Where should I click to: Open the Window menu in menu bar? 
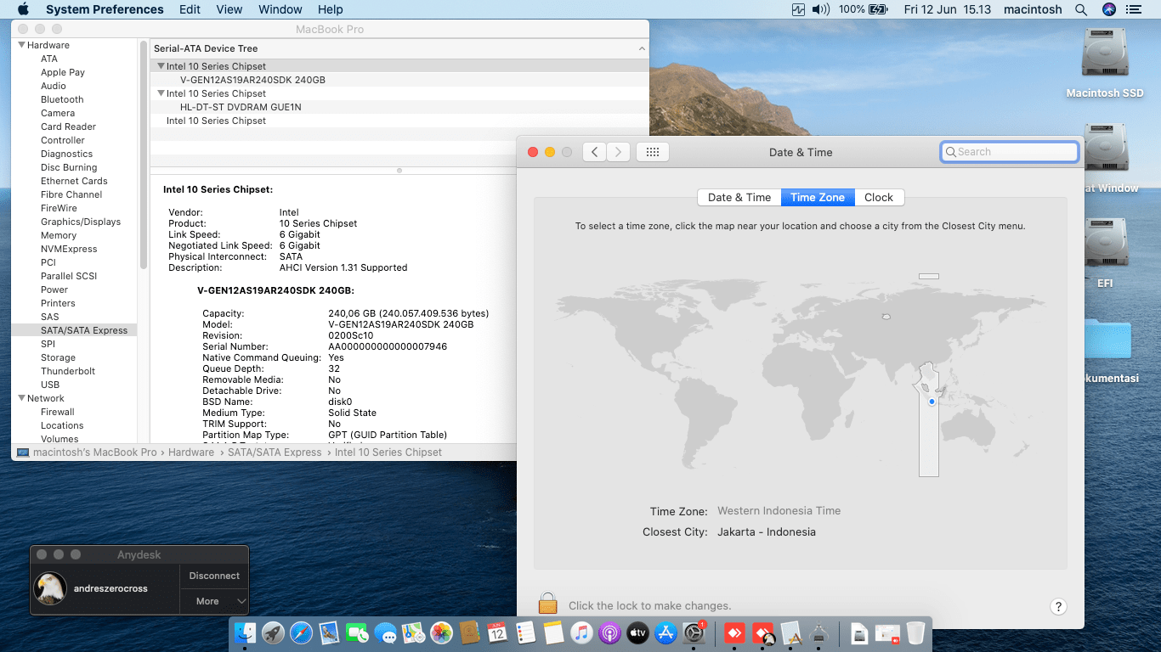click(x=280, y=9)
